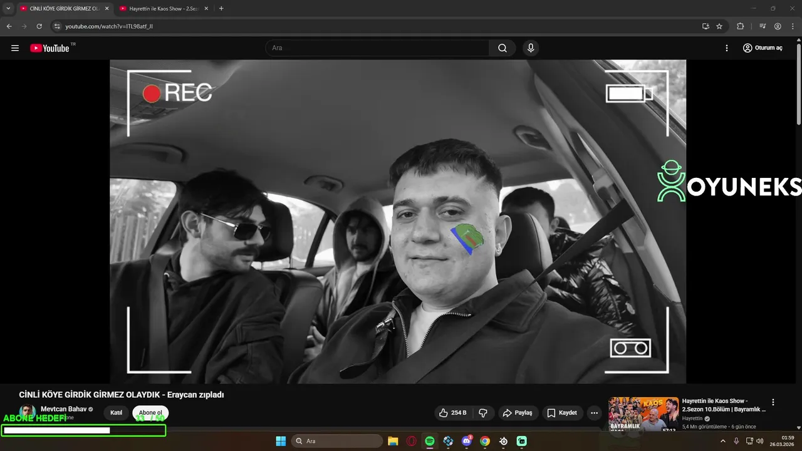Open Chrome profile avatar icon
The width and height of the screenshot is (802, 451).
[778, 26]
